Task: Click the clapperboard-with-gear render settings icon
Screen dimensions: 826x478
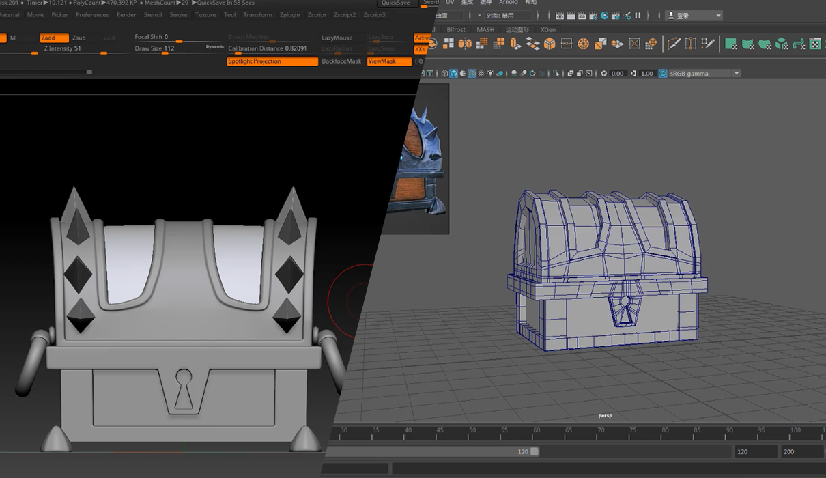Action: [593, 15]
